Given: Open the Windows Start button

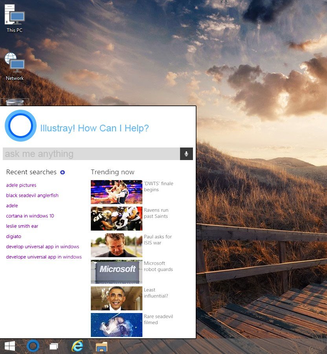Looking at the screenshot, I should [10, 346].
